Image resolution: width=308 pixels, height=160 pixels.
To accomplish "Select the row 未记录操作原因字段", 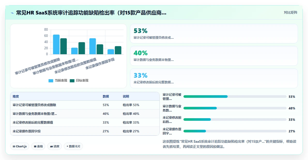I will point(85,131).
